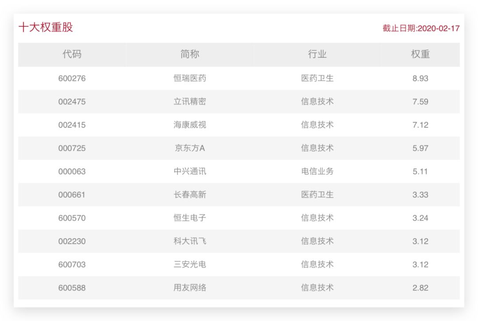Select stock name 恒生电子
Image resolution: width=478 pixels, height=321 pixels.
click(189, 218)
